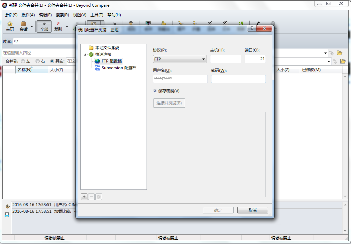Open the merge output path dropdown arrow

click(329, 61)
